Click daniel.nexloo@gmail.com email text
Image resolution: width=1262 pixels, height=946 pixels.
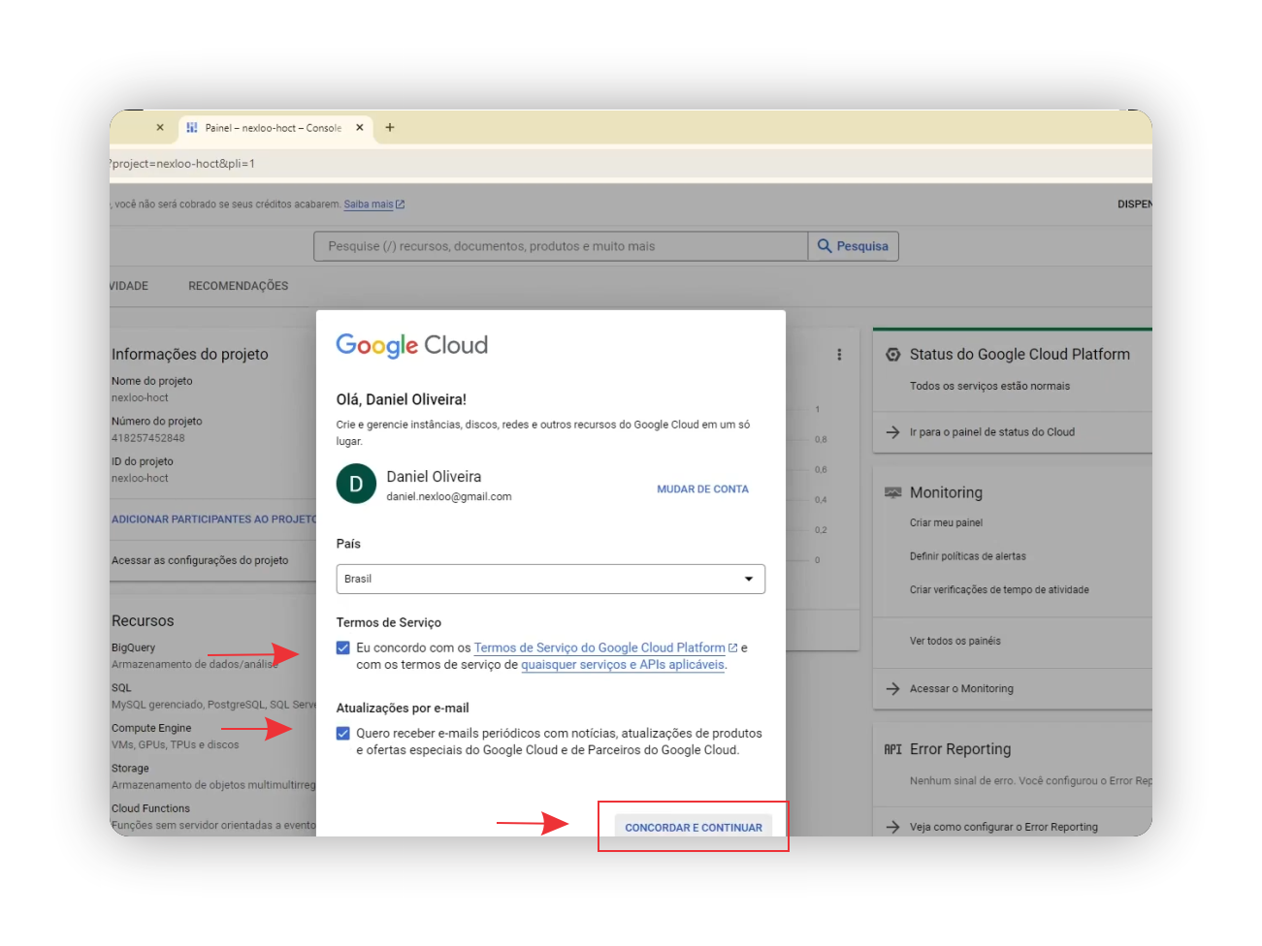[x=449, y=497]
